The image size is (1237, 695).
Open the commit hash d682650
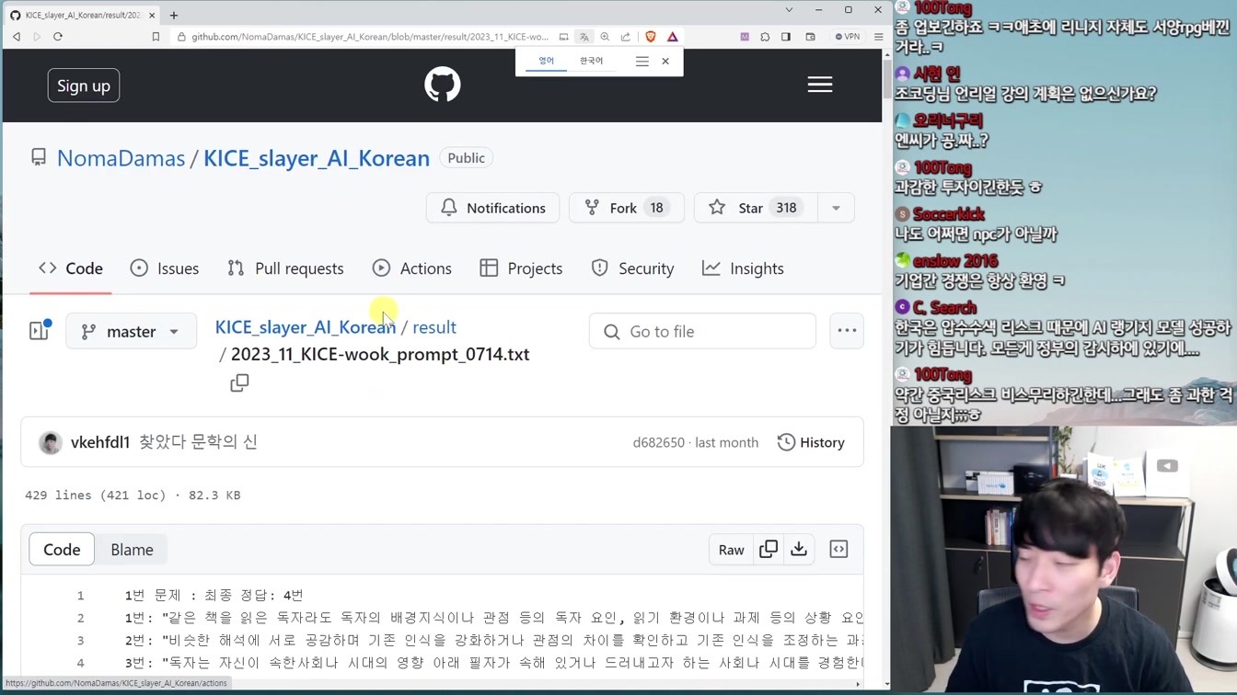click(x=658, y=442)
